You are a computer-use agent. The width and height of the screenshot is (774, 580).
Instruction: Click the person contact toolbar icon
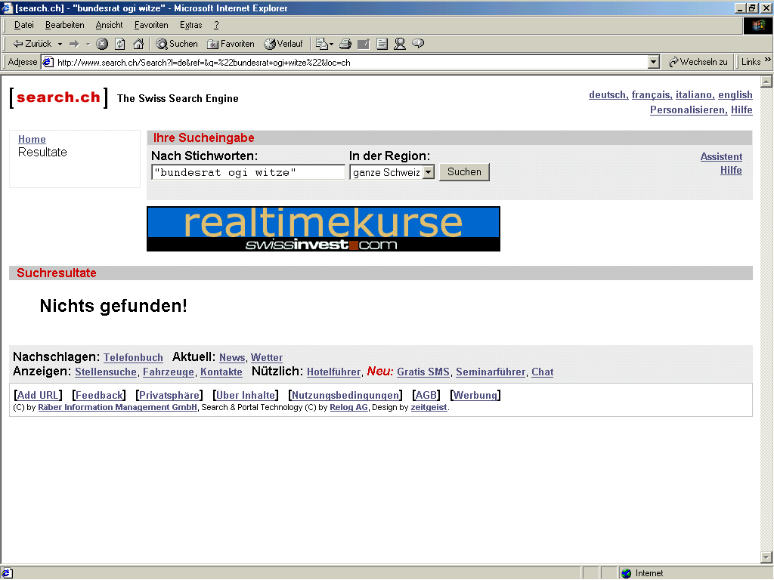[x=400, y=44]
